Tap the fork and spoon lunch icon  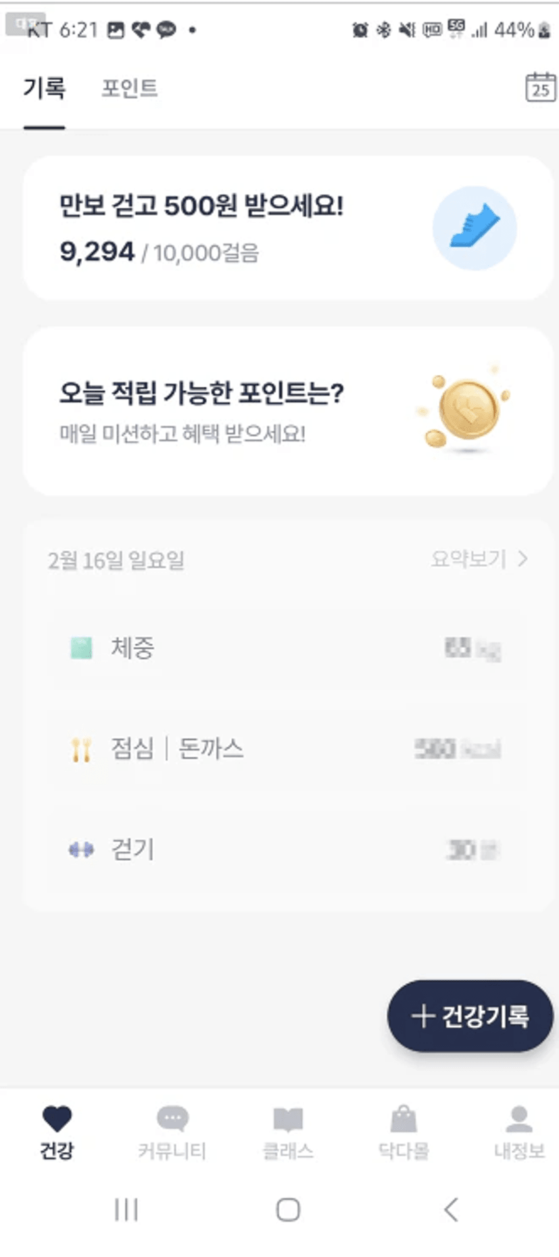click(81, 749)
